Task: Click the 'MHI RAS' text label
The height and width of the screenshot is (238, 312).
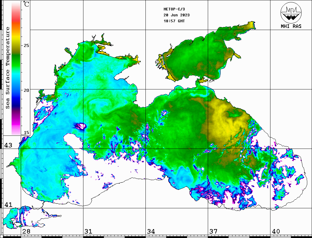Action: [291, 26]
